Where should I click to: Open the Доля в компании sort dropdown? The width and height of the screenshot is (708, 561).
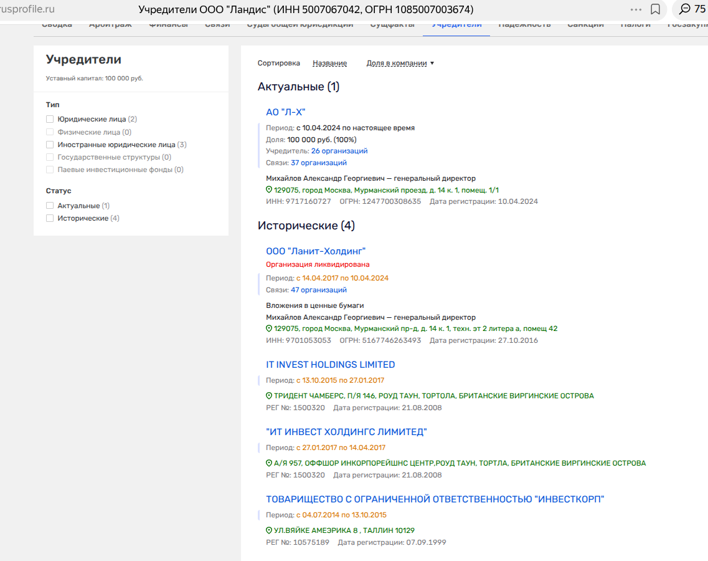(x=400, y=63)
